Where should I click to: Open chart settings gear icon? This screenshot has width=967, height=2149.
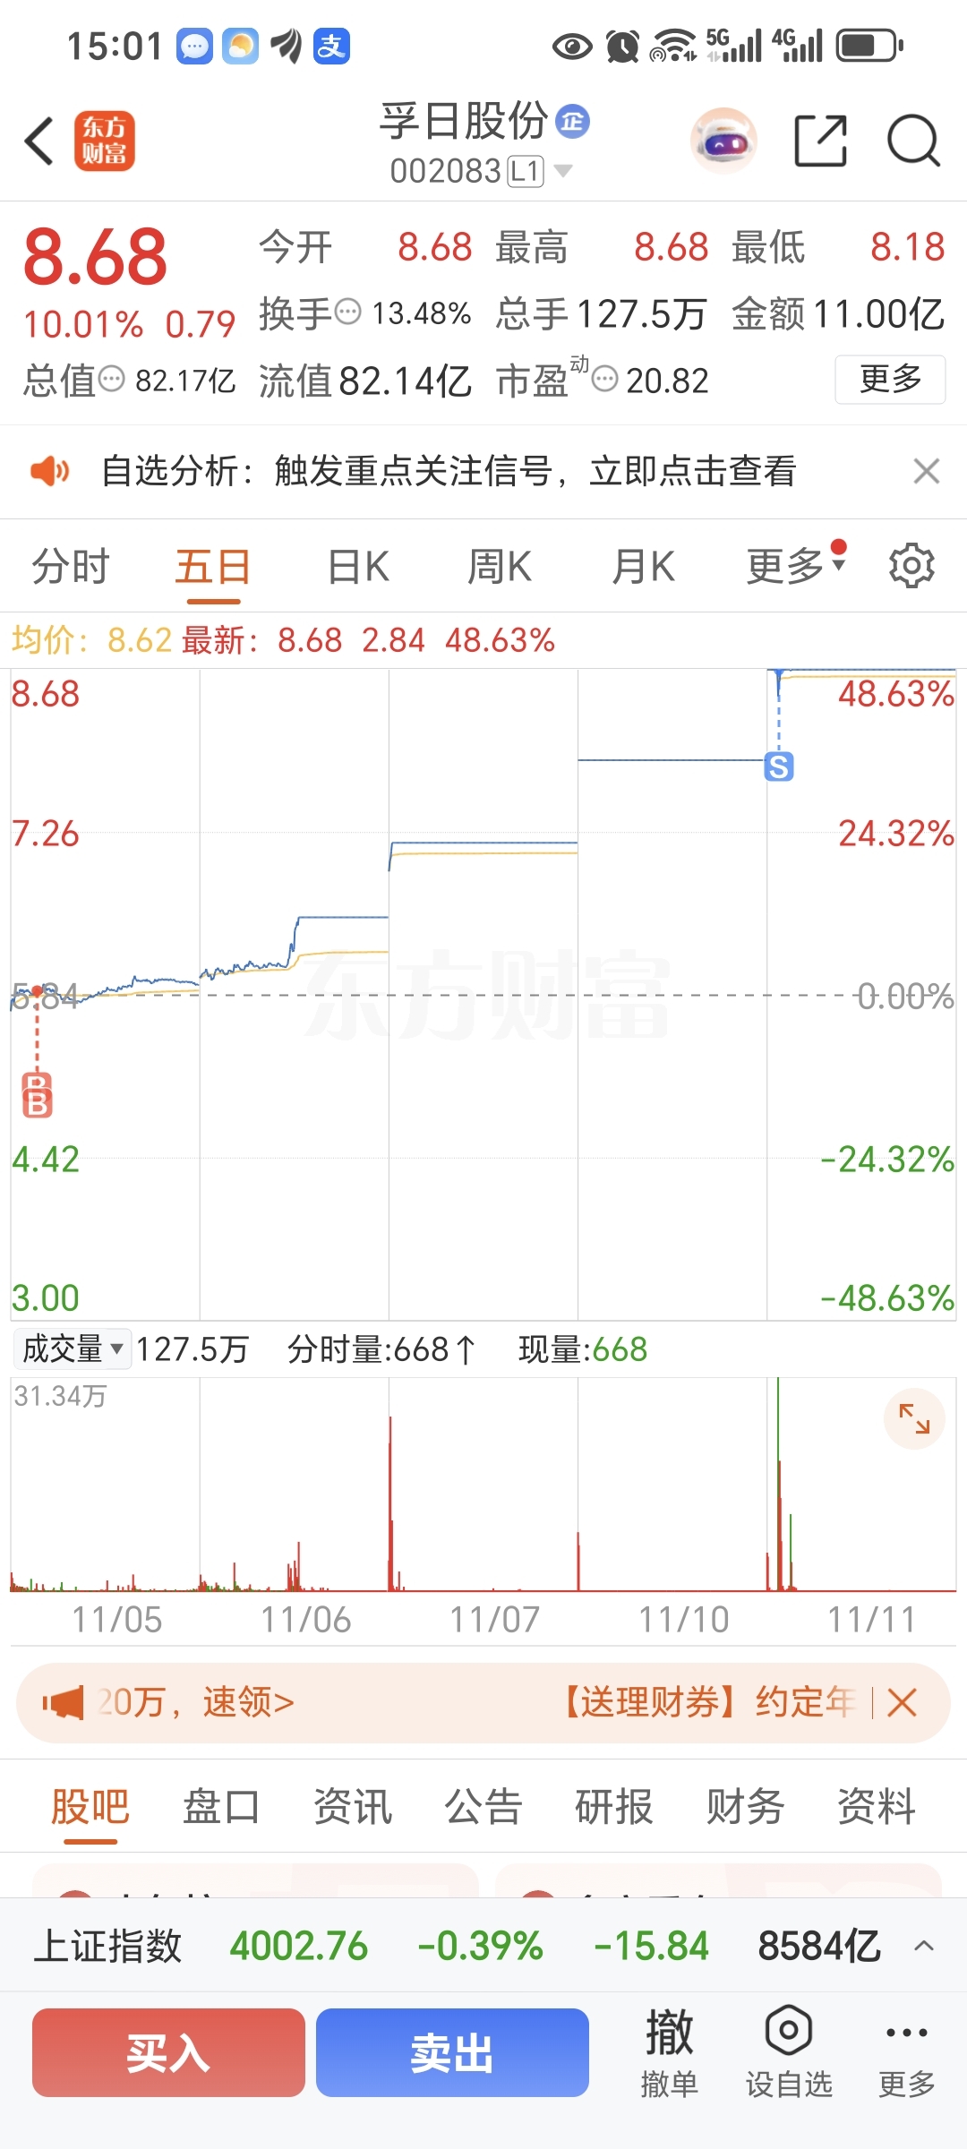911,566
